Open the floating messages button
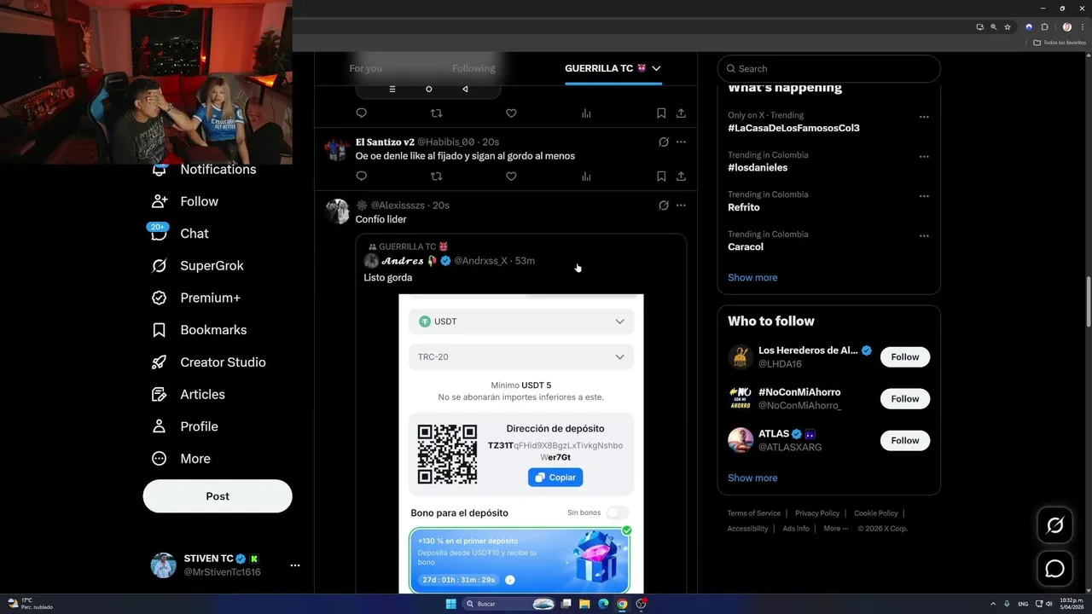Viewport: 1092px width, 614px height. pos(1054,568)
